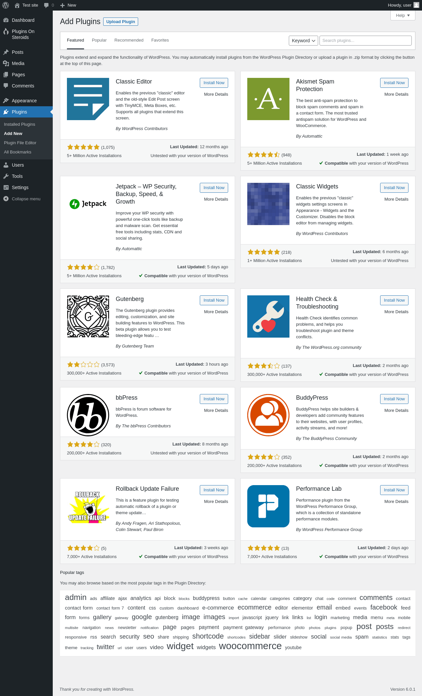Install the Gutenberg plugin

point(214,300)
